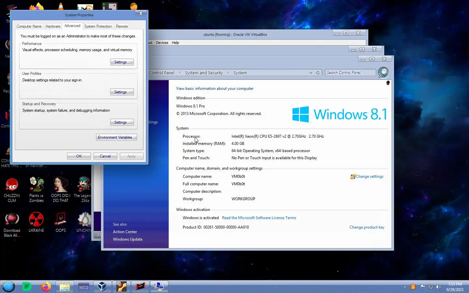This screenshot has width=469, height=293.
Task: Switch to System Protection tab
Action: [98, 26]
